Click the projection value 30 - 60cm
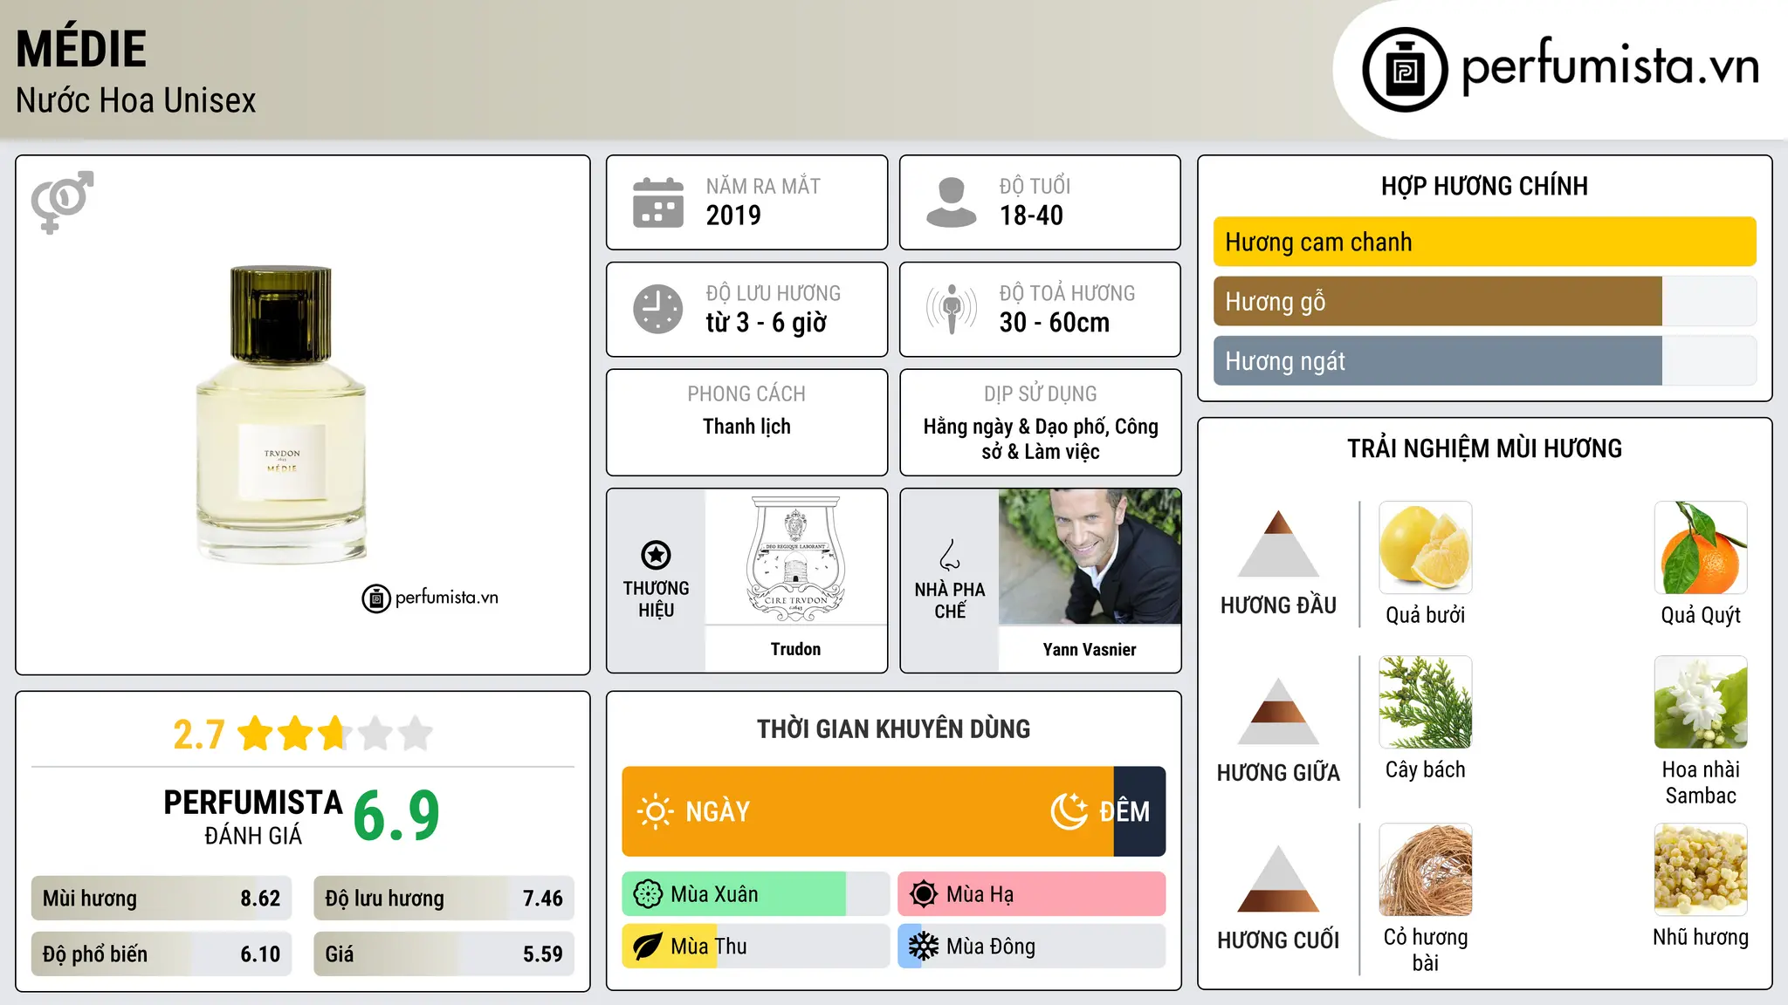The width and height of the screenshot is (1788, 1005). pos(1055,323)
